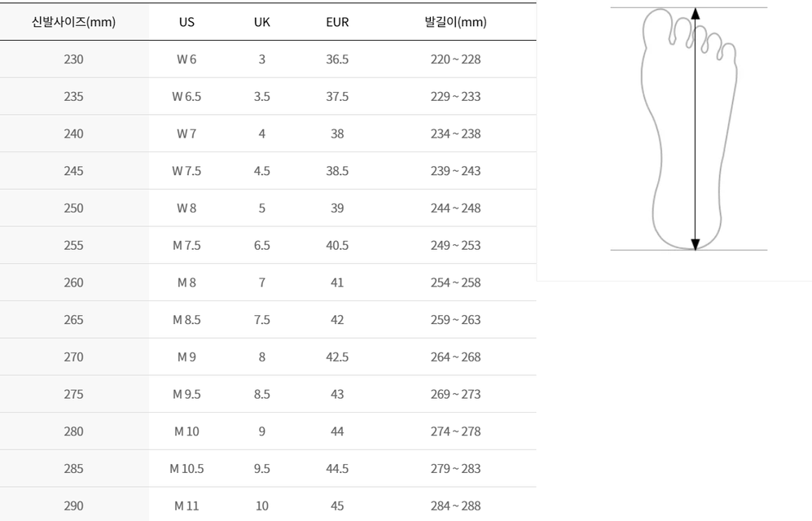
Task: Select the W 6.5 US size cell
Action: point(187,96)
